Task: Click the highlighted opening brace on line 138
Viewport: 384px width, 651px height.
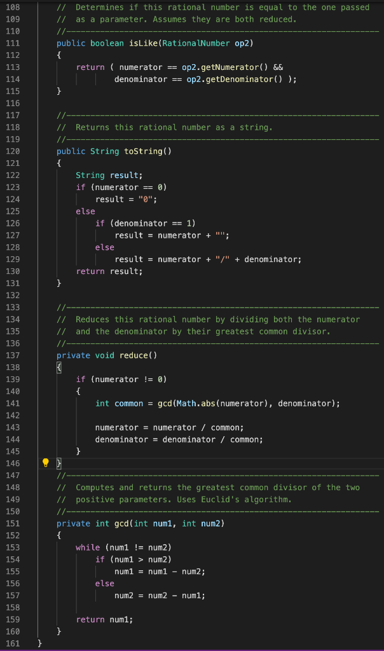Action: click(59, 367)
